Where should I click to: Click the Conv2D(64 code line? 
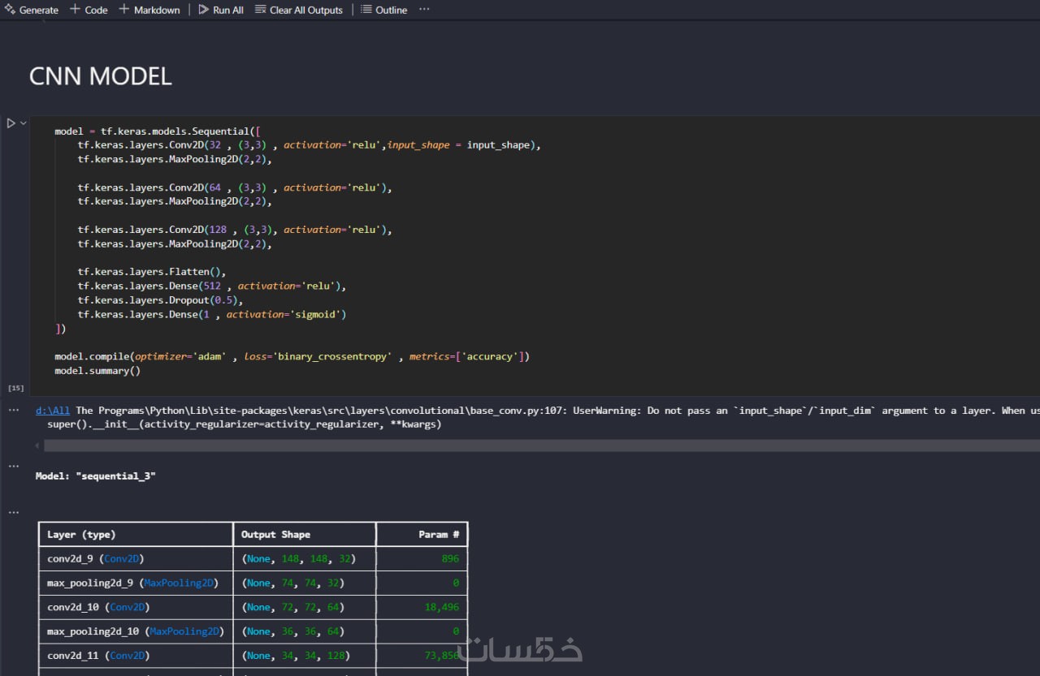pos(235,187)
